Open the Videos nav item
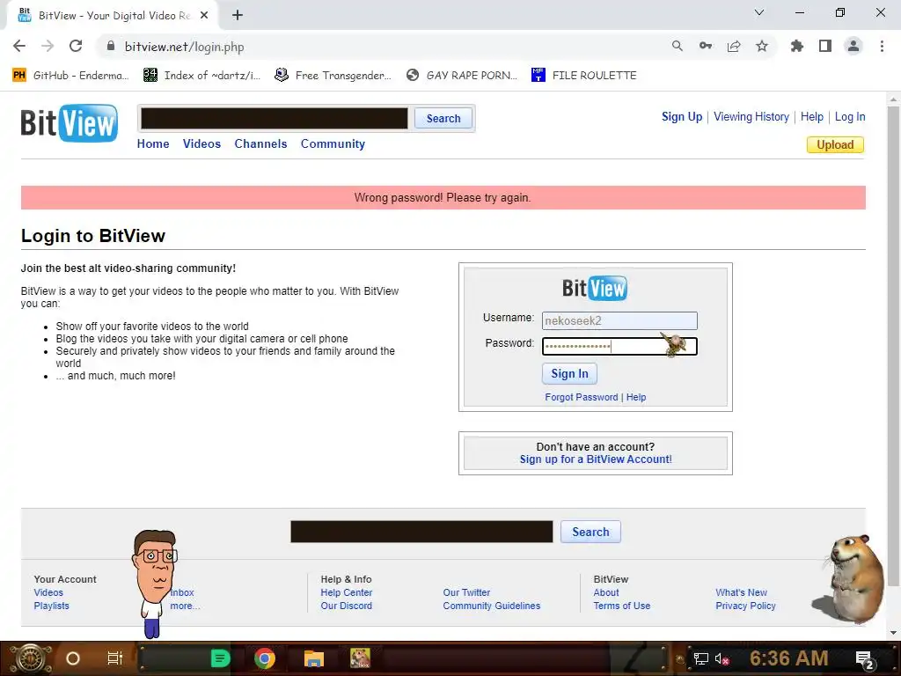 [x=201, y=143]
